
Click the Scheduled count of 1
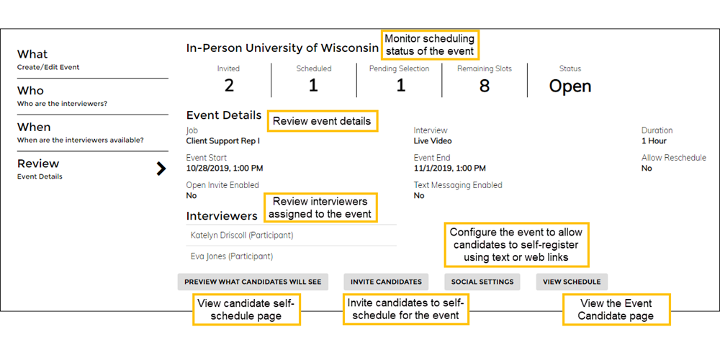pyautogui.click(x=313, y=86)
